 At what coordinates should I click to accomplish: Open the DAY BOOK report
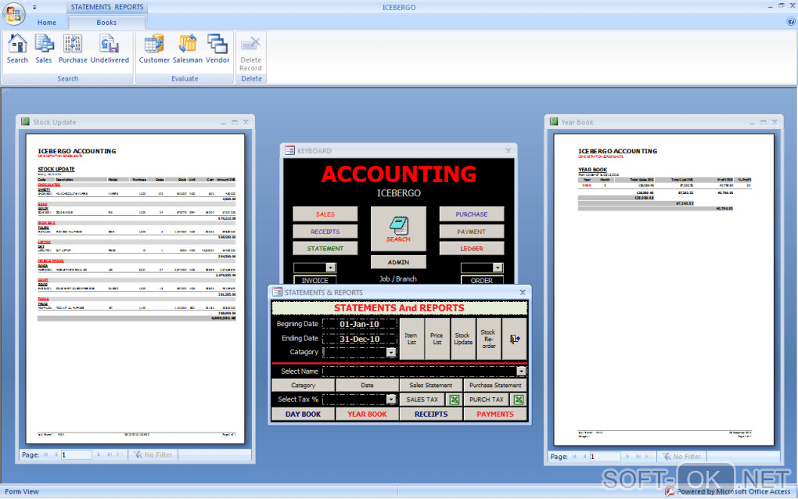click(x=304, y=414)
